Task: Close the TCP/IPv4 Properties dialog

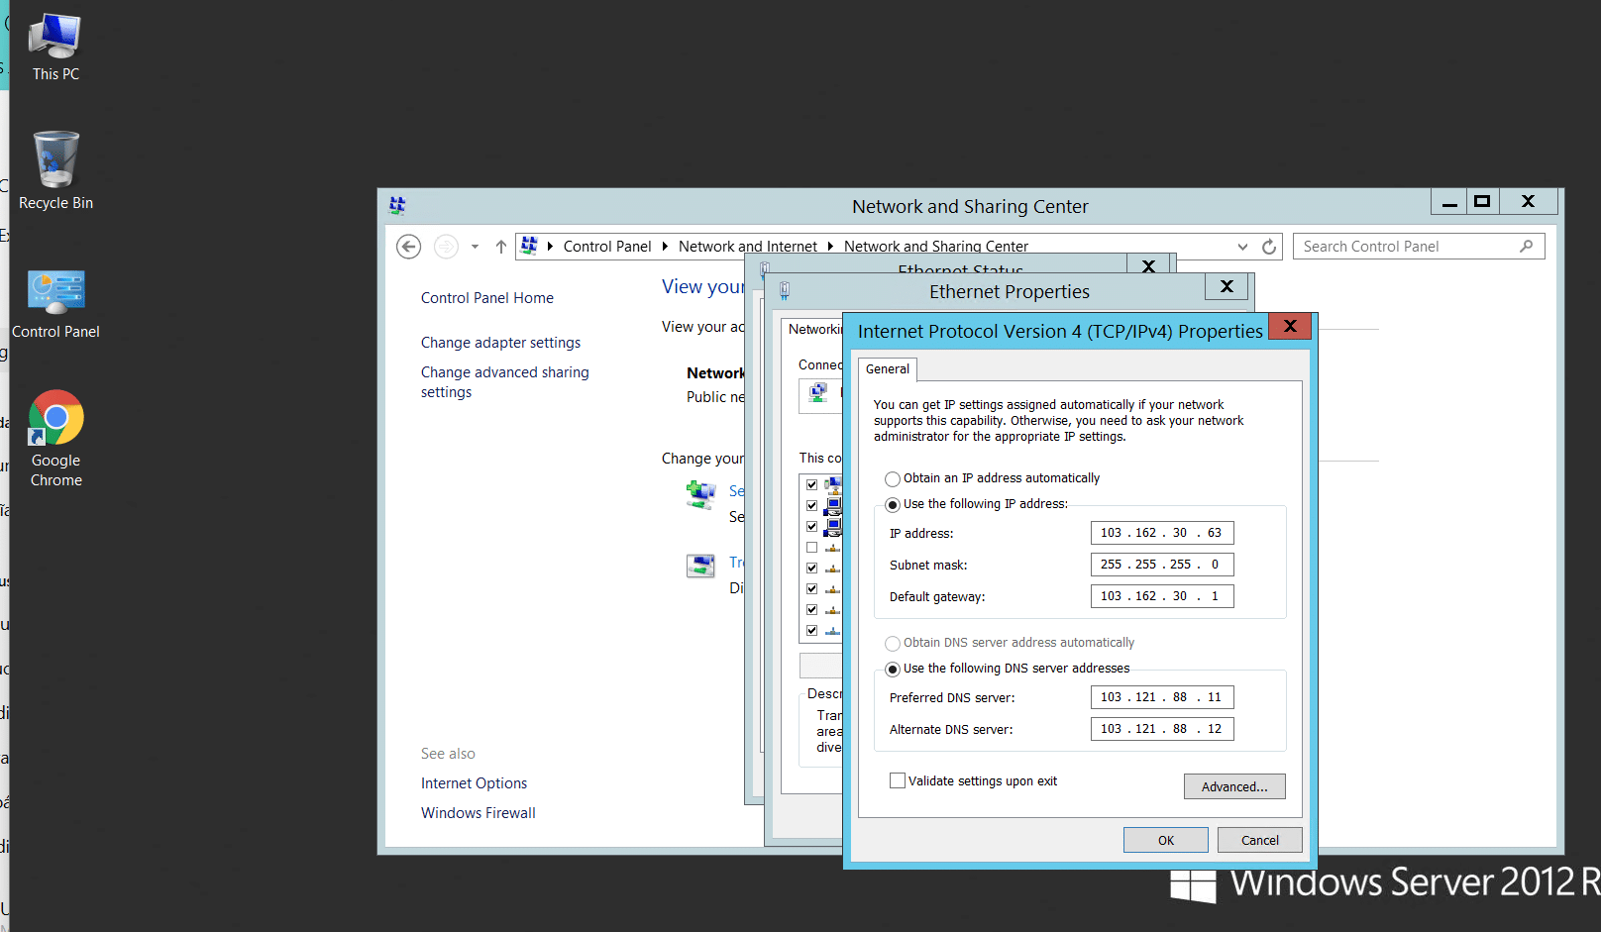Action: 1290,326
